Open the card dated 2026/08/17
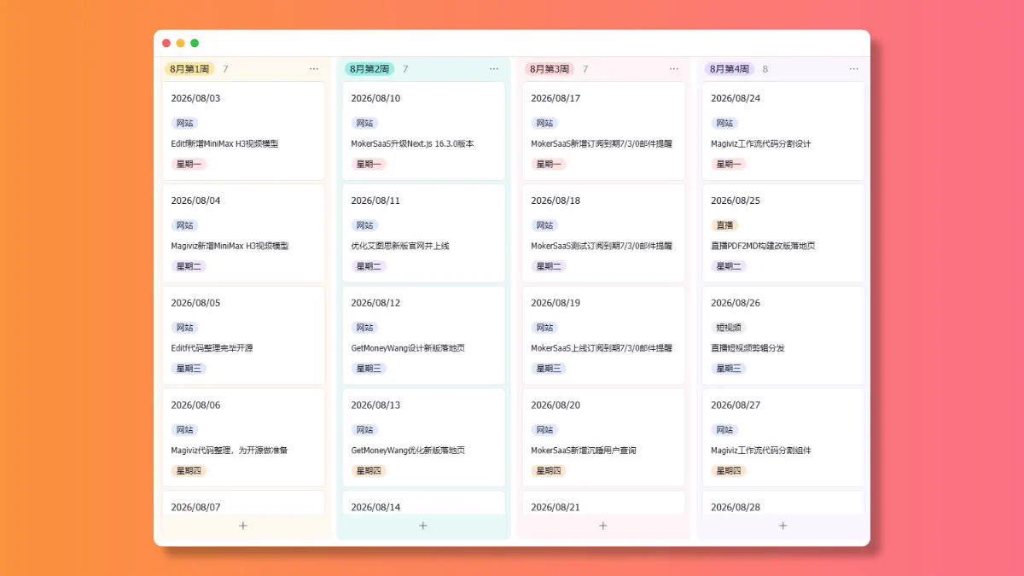Screen dimensions: 1024x576 tap(603, 131)
